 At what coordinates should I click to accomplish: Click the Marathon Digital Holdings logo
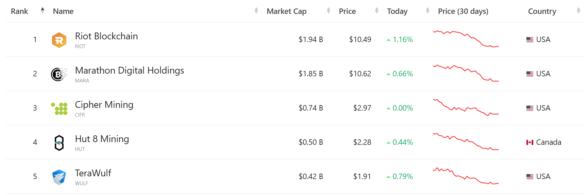pos(59,74)
